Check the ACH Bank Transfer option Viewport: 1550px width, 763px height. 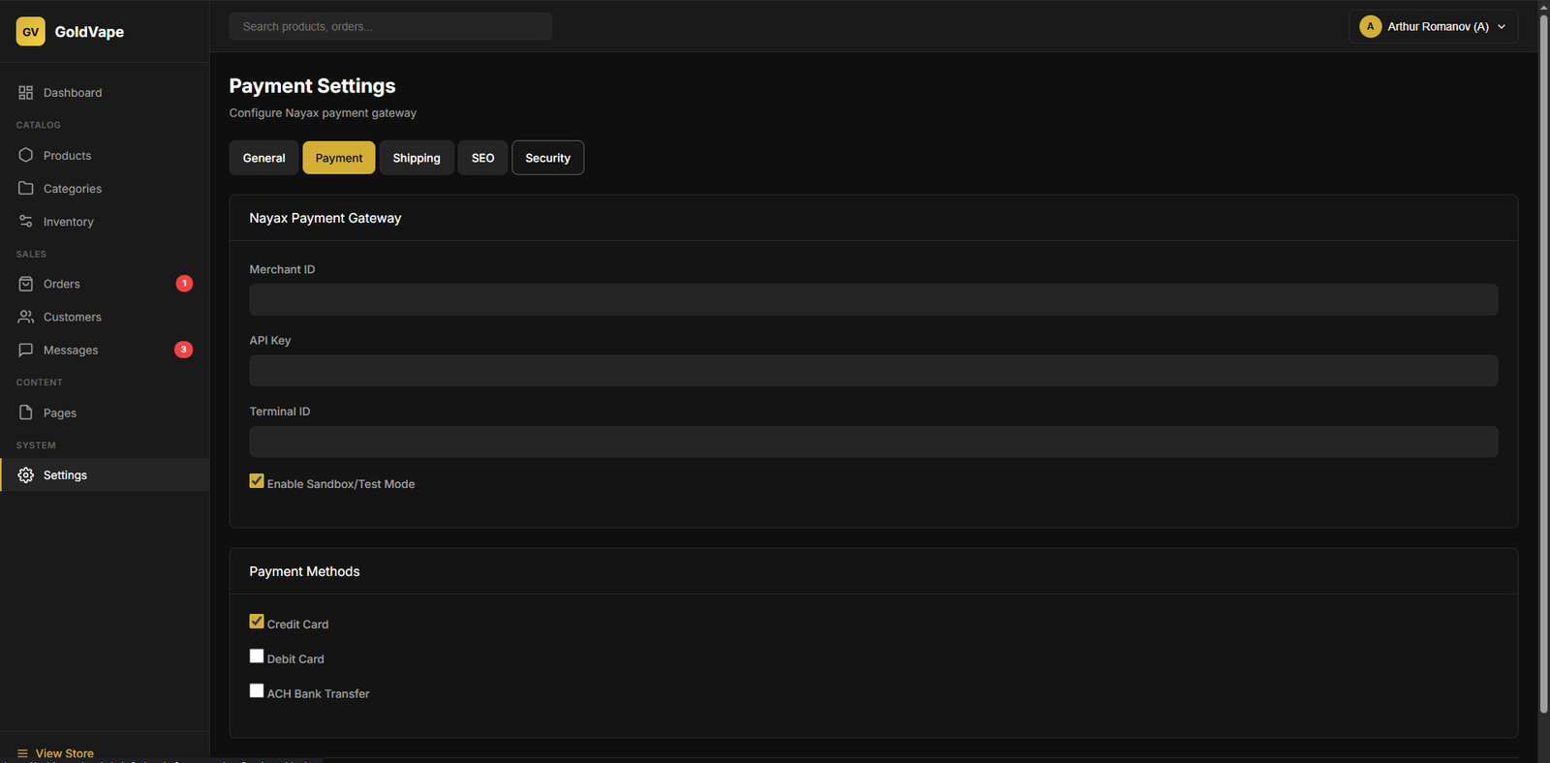tap(257, 691)
